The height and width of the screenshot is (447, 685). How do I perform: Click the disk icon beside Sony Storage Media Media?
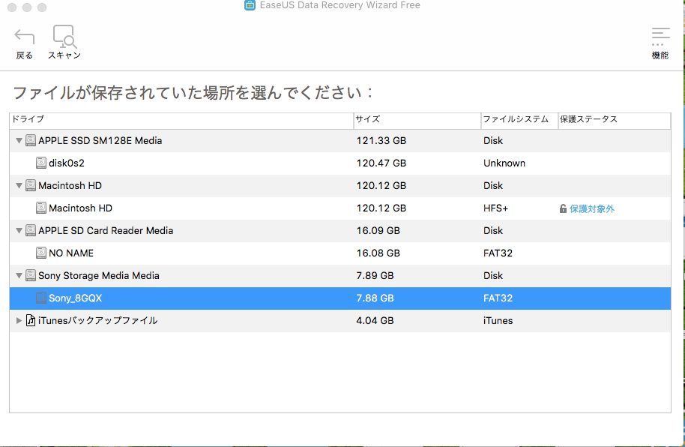[x=31, y=275]
